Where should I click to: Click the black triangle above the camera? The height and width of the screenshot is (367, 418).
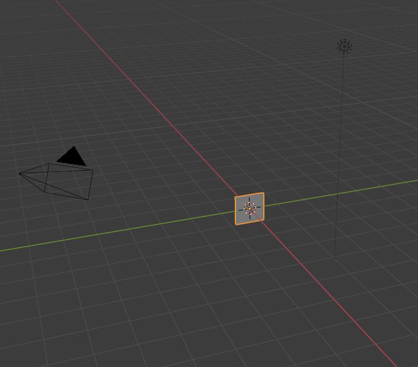72,157
